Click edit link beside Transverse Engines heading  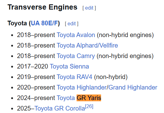(89, 8)
